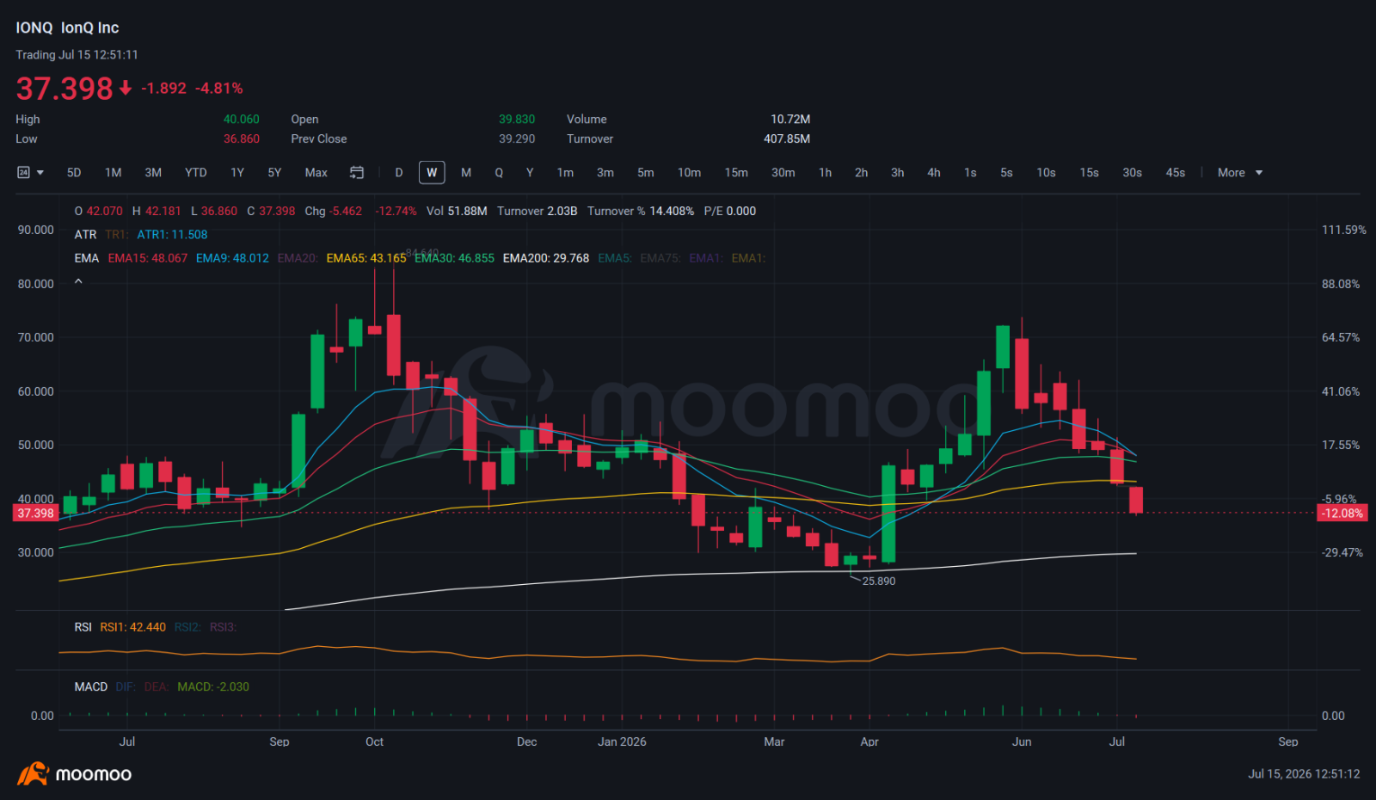Click the MACD: -2.030 value

pos(213,686)
